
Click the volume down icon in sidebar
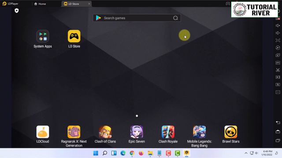(x=278, y=33)
